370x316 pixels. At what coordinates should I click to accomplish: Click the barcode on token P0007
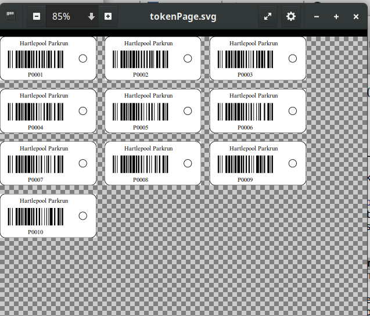pyautogui.click(x=35, y=164)
